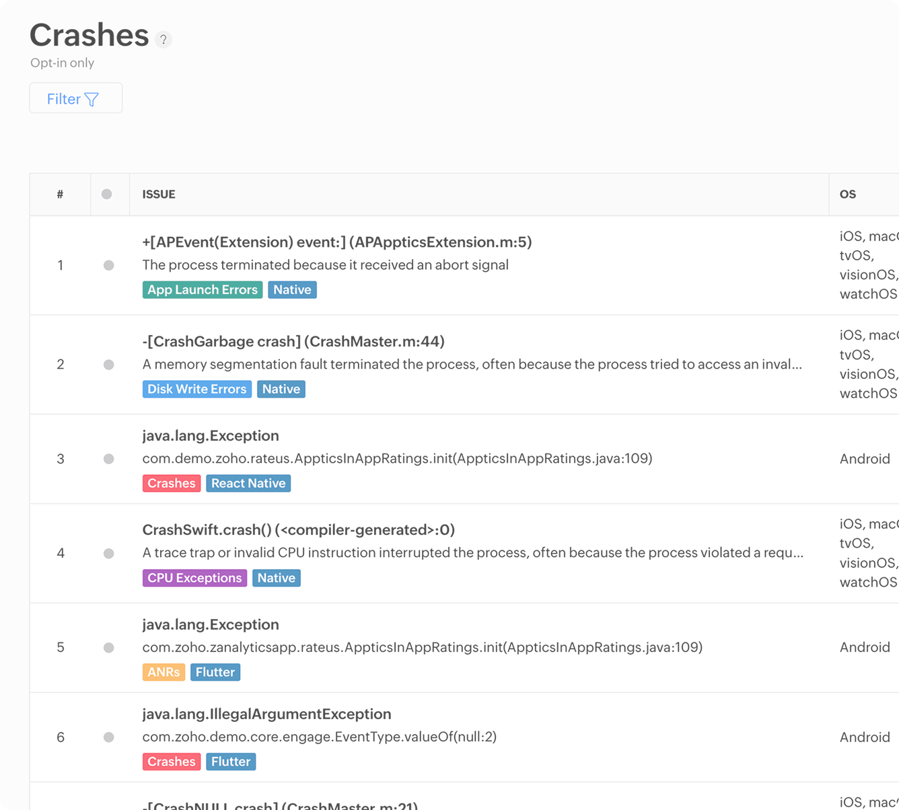The height and width of the screenshot is (810, 899).
Task: Sort the table by the OS column header
Action: [848, 194]
